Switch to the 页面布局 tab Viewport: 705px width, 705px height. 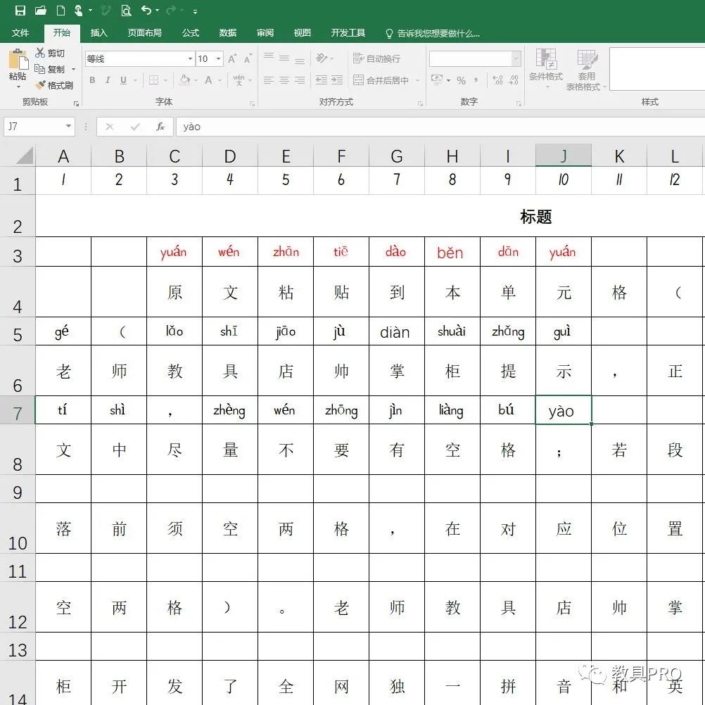tap(144, 33)
